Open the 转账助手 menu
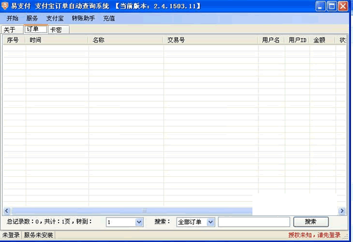Image resolution: width=353 pixels, height=242 pixels. coord(83,18)
